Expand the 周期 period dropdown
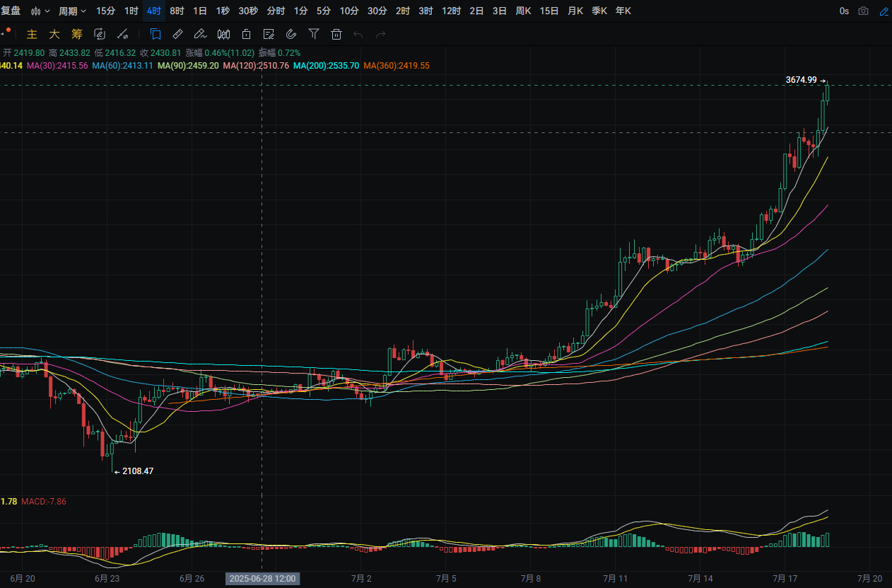This screenshot has height=588, width=892. pos(72,11)
